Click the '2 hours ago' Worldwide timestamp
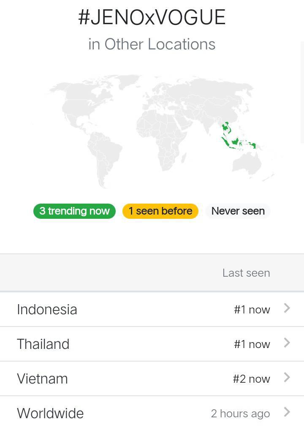The image size is (304, 430). 240,414
